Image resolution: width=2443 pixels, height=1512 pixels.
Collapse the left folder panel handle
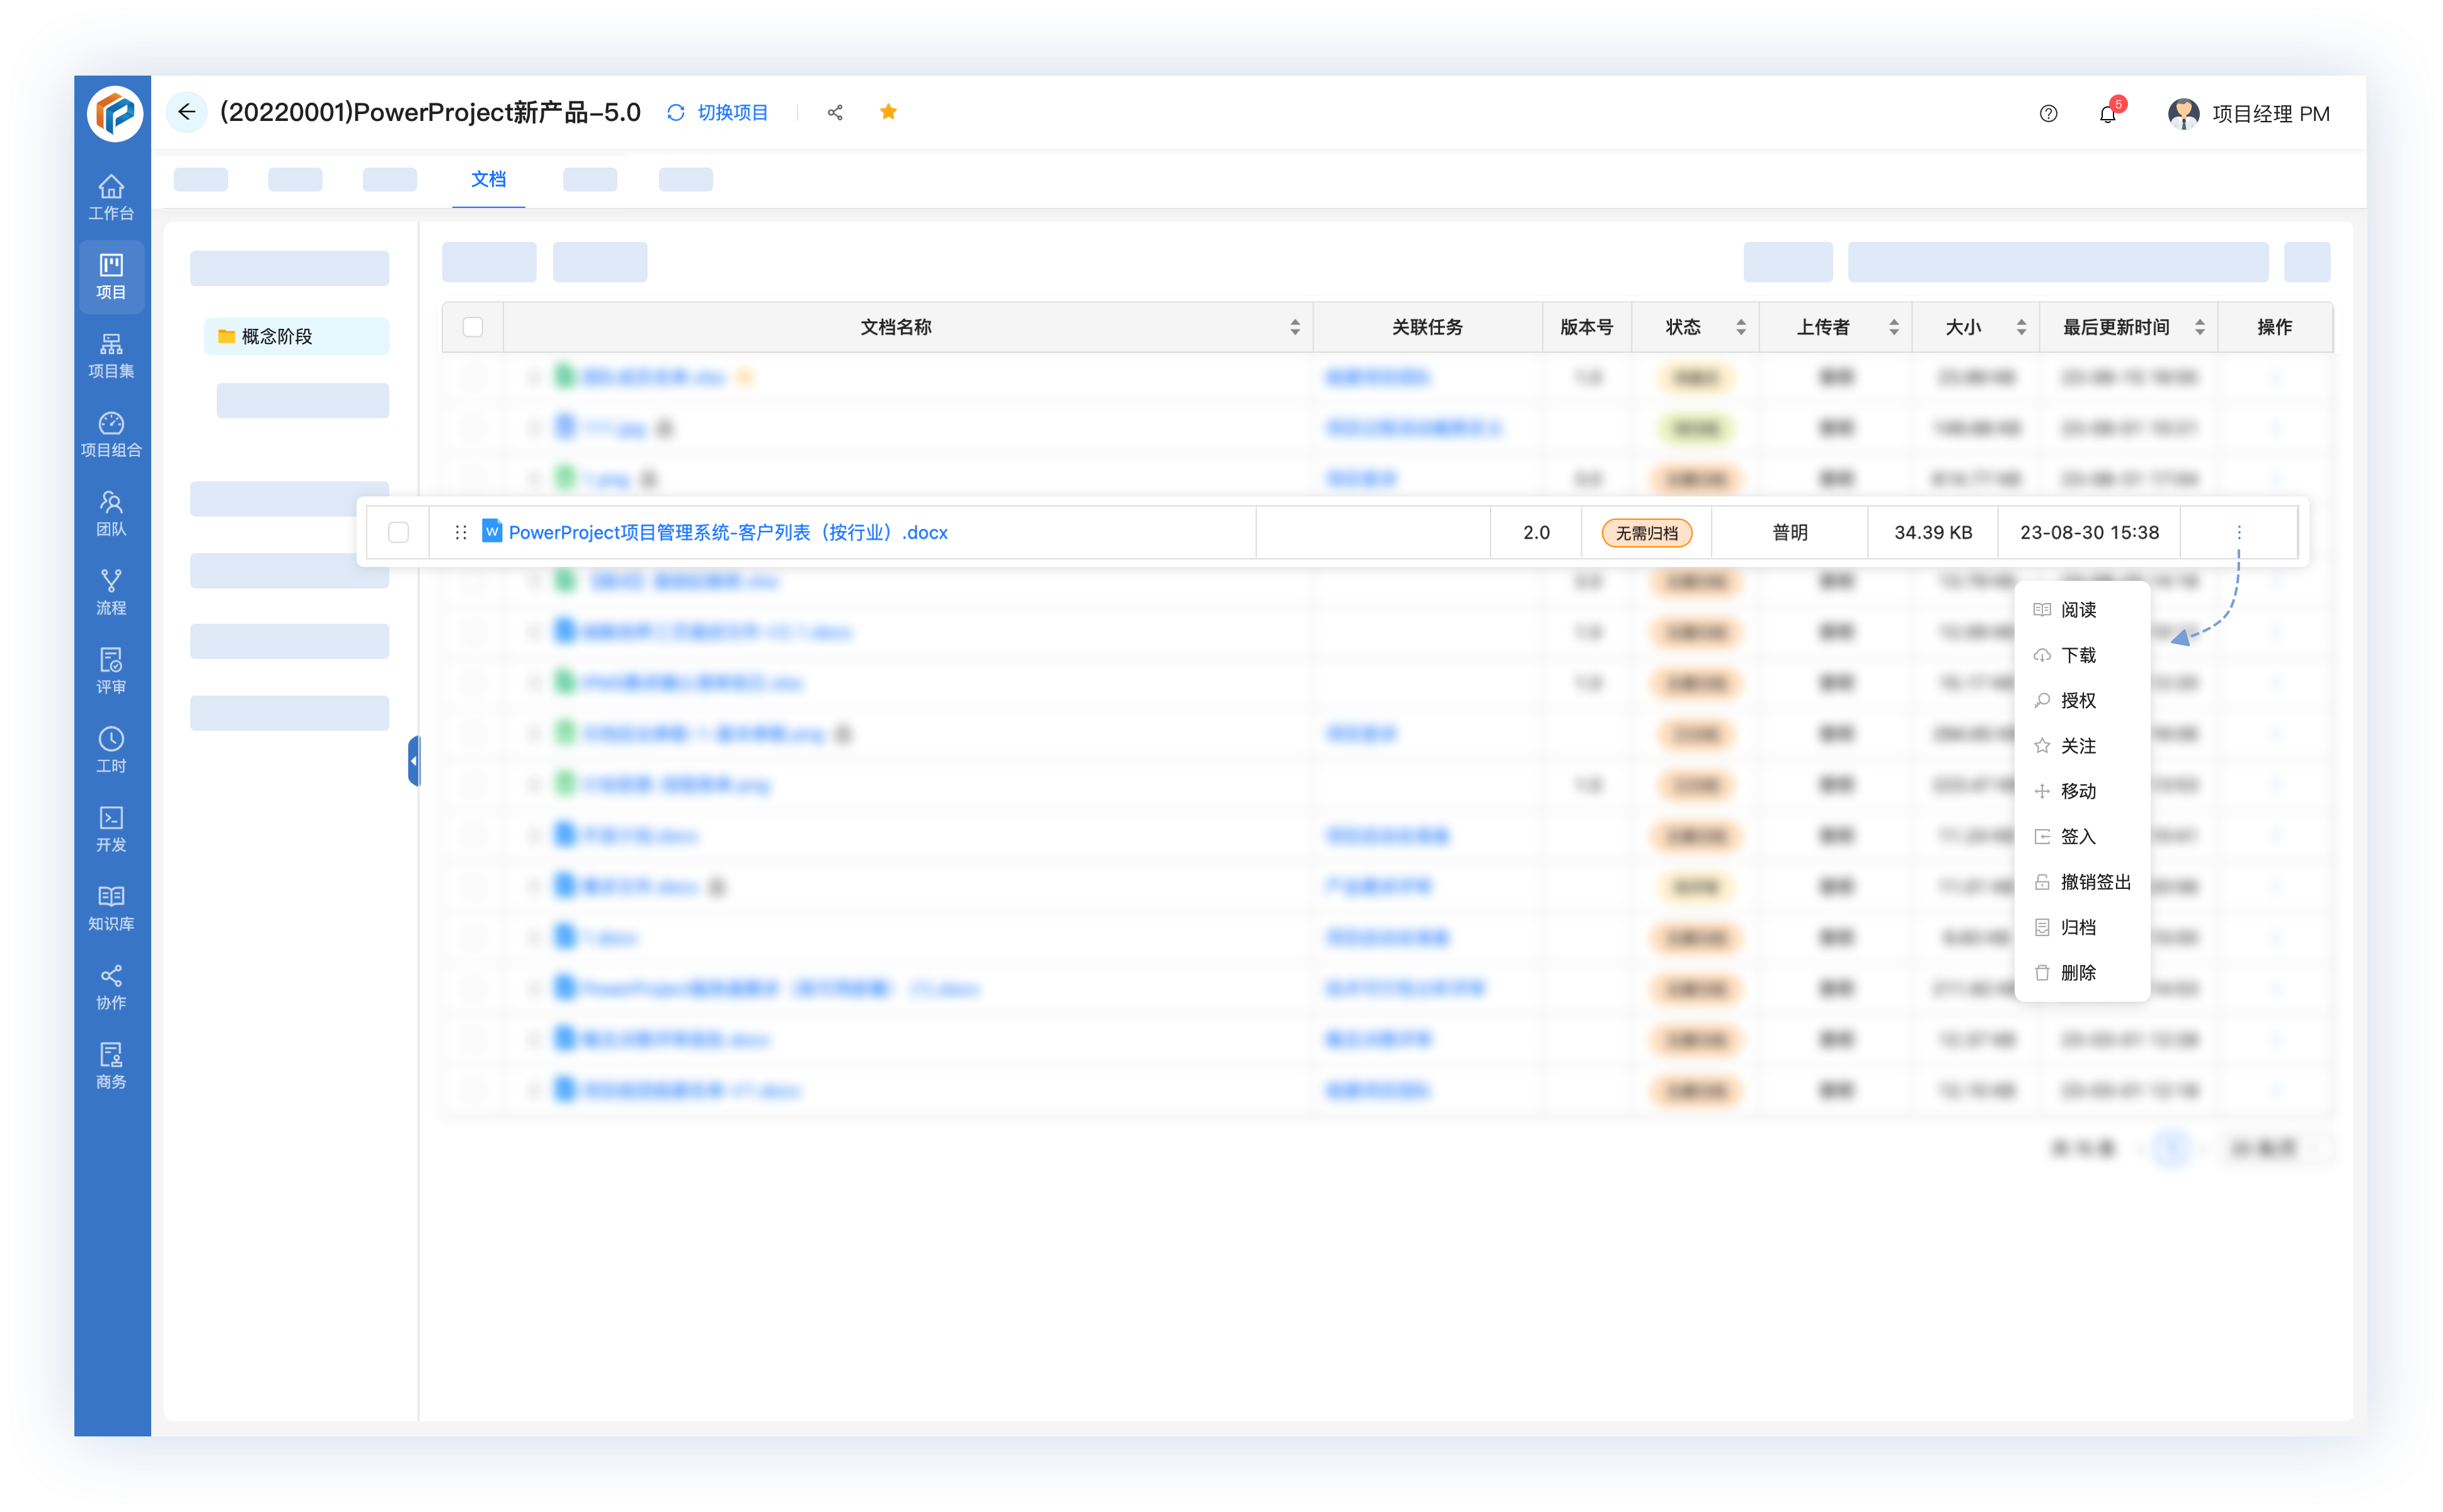coord(414,761)
